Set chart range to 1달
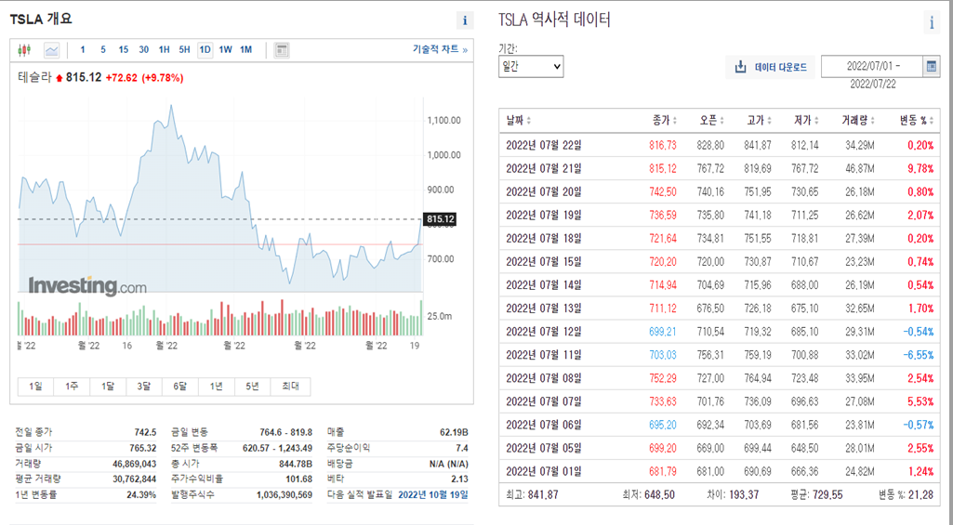Image resolution: width=953 pixels, height=525 pixels. [x=108, y=387]
